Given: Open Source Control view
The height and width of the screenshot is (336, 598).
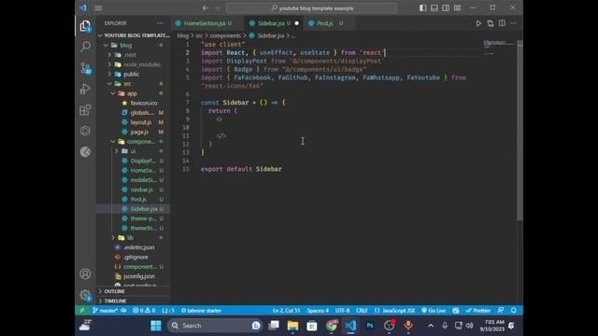Looking at the screenshot, I should [x=85, y=68].
